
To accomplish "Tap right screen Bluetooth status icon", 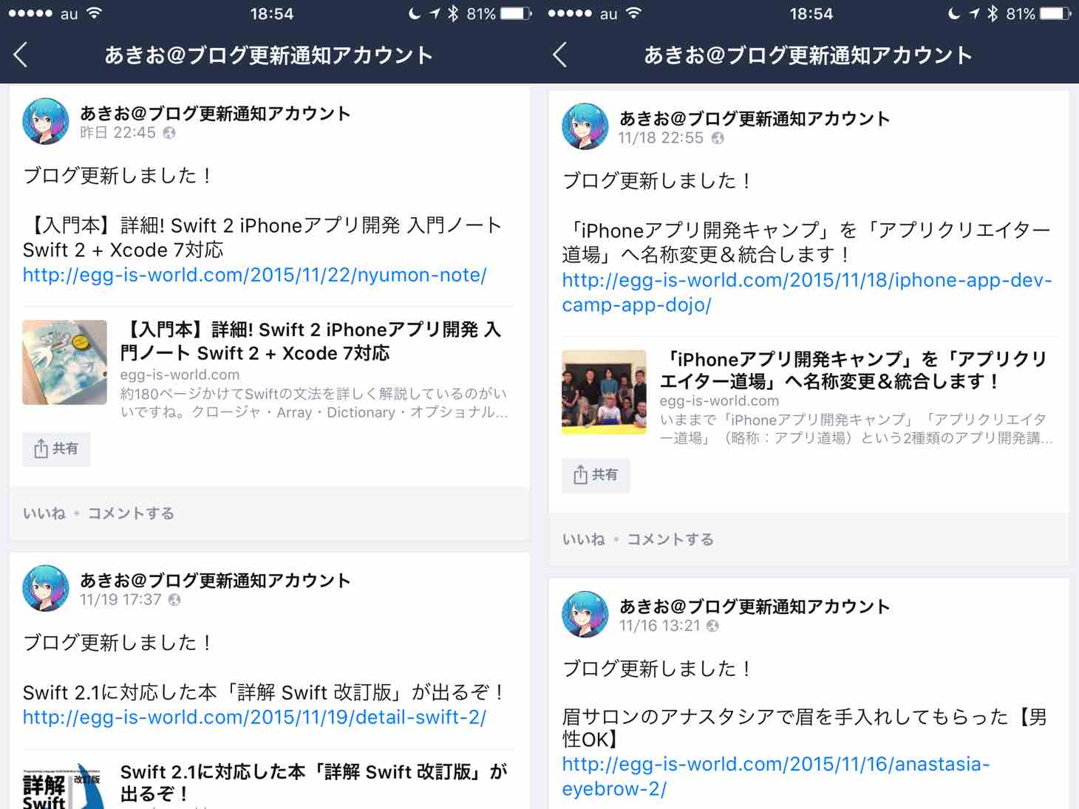I will (x=993, y=13).
